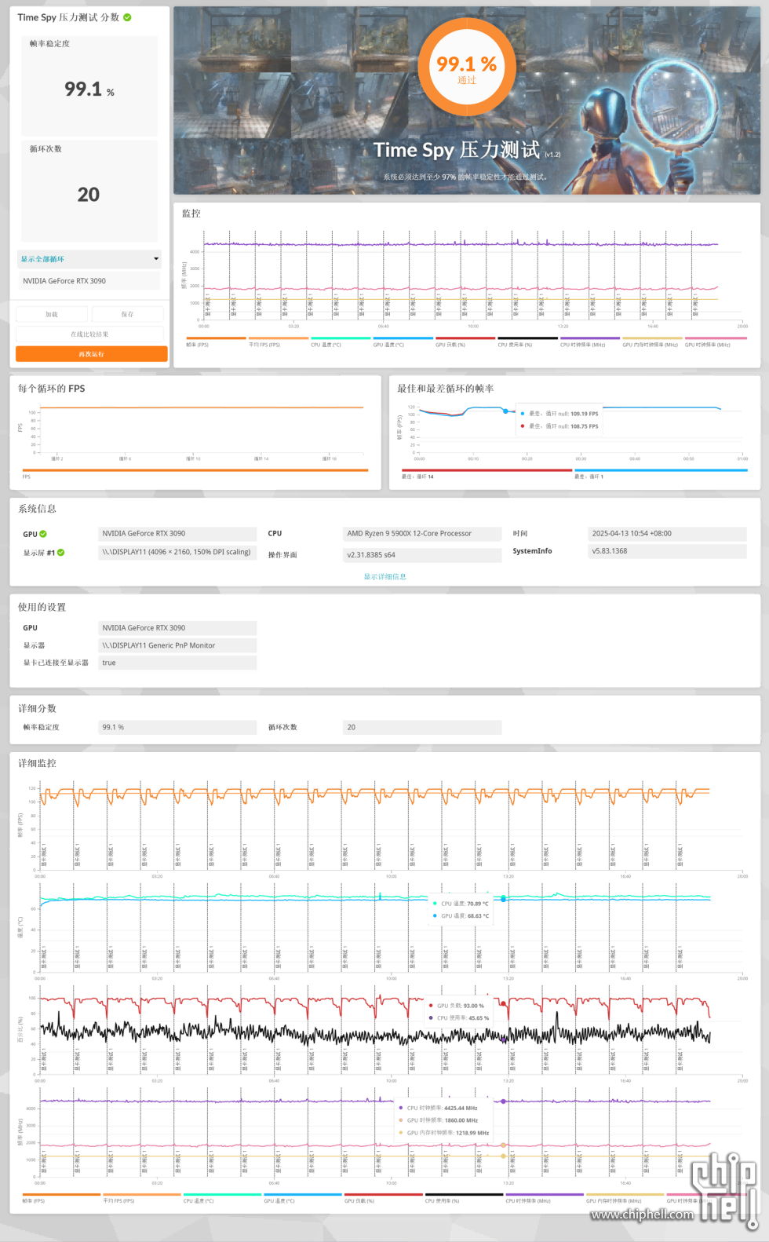Toggle 帧率 (FPS) in 详细监控 bottom legend
Viewport: 769px width, 1242px height.
pos(61,1198)
